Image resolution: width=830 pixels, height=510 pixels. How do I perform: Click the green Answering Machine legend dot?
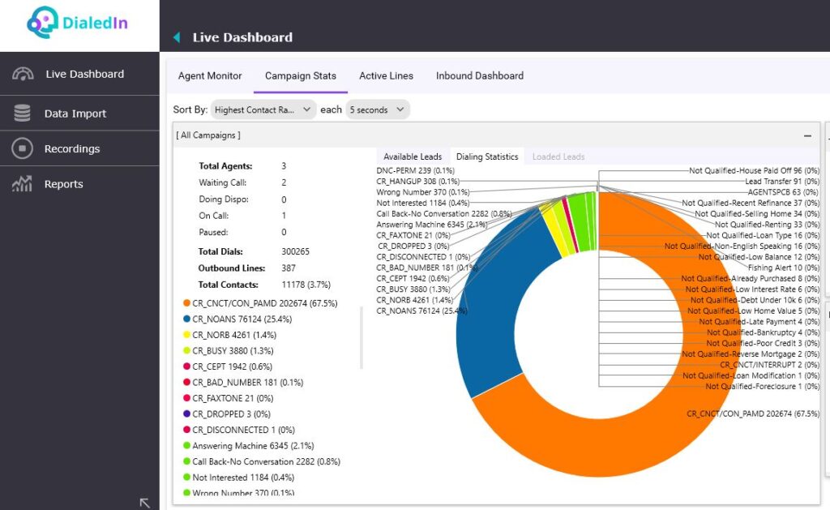click(x=186, y=445)
